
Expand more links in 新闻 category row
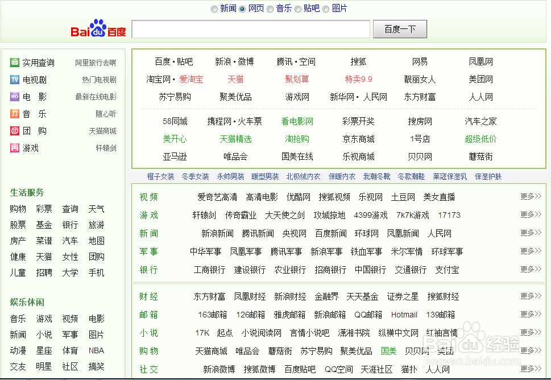click(531, 233)
